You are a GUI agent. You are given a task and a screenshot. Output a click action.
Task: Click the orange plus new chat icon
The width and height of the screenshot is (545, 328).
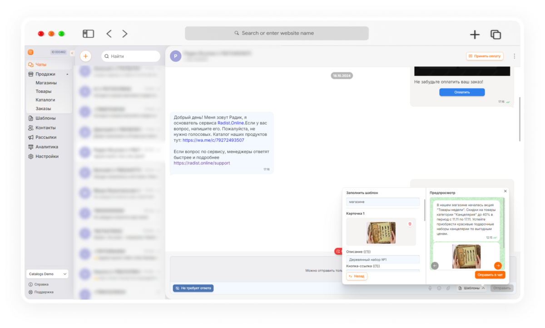coord(85,56)
